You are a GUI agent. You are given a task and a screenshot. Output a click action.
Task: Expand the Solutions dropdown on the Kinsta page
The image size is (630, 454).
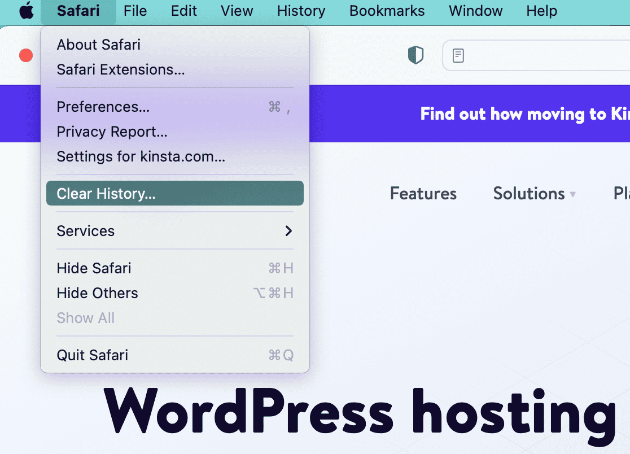pyautogui.click(x=535, y=194)
